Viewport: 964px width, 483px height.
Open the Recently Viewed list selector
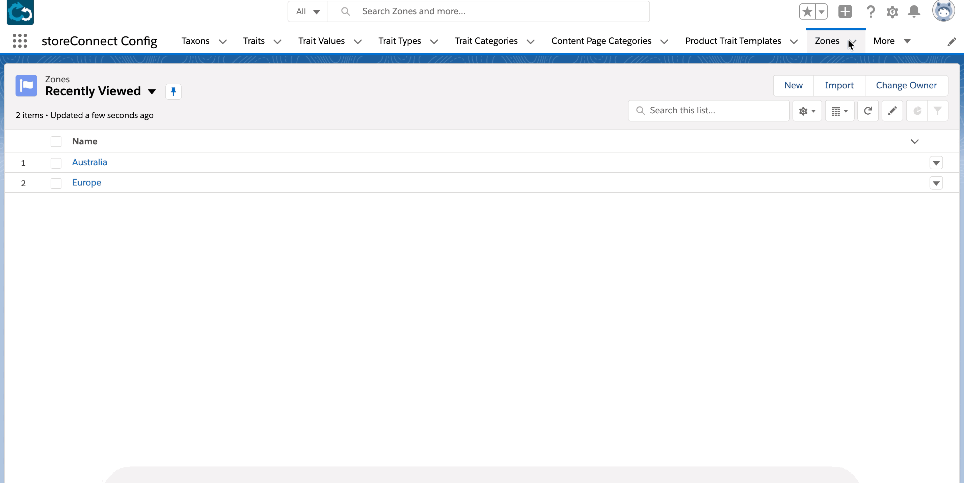tap(152, 92)
